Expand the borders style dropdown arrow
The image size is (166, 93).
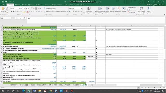(x=22, y=12)
